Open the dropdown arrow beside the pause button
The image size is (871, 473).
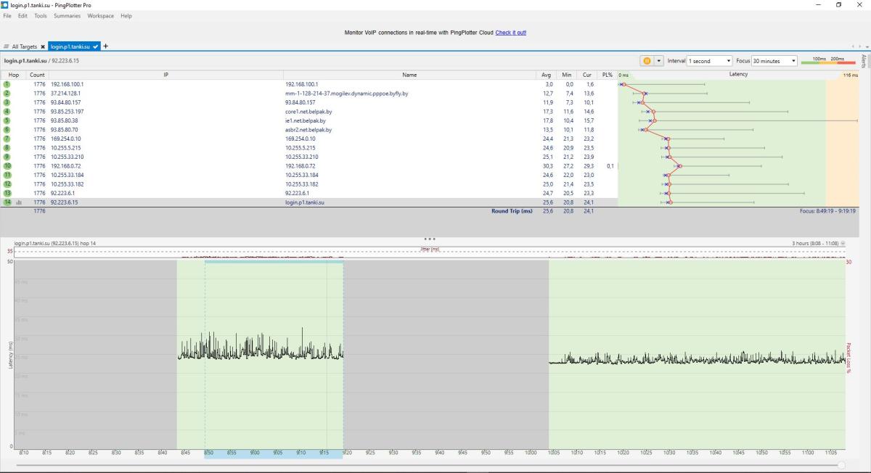tap(659, 61)
